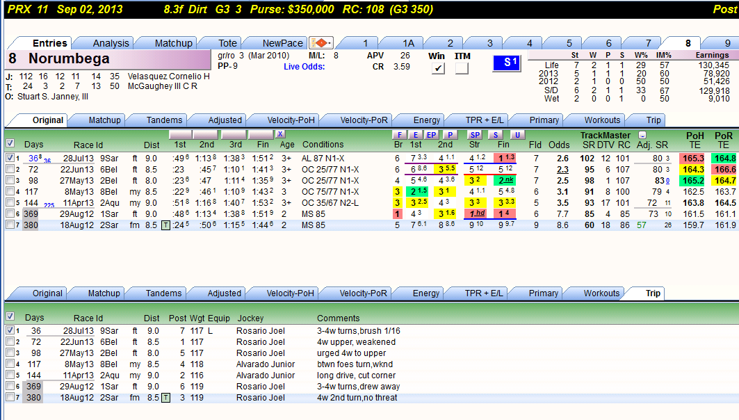Click the orange diamond icon beside NewPace

(321, 43)
